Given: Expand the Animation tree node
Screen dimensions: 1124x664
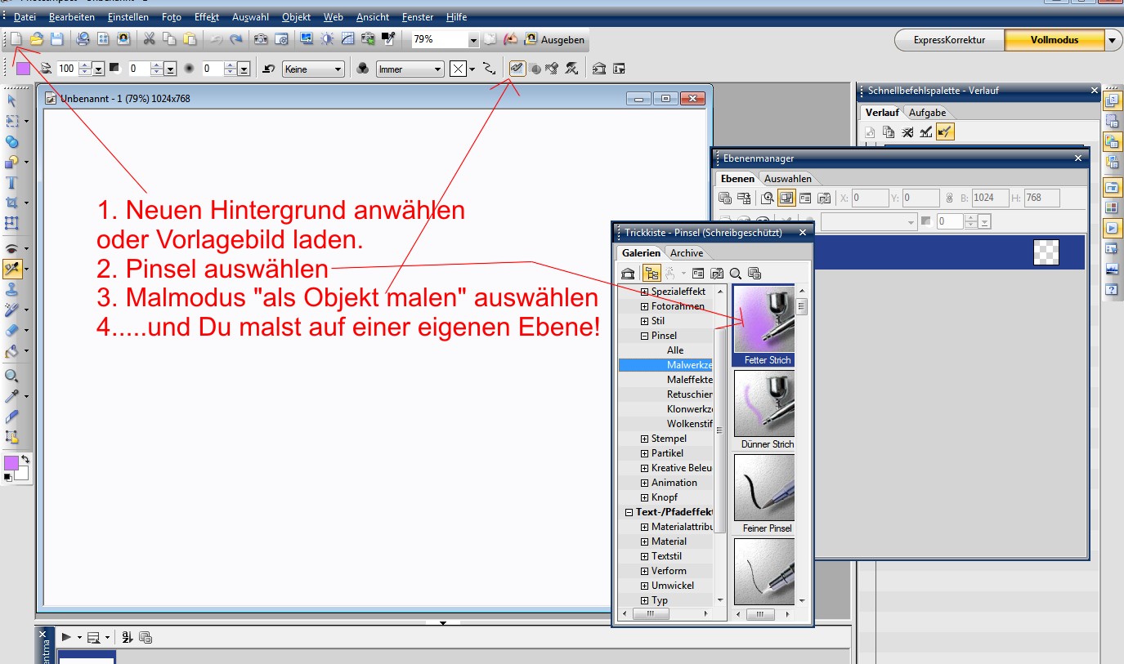Looking at the screenshot, I should pyautogui.click(x=644, y=483).
